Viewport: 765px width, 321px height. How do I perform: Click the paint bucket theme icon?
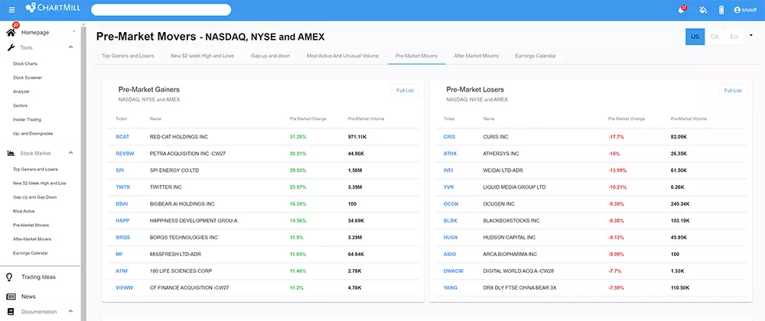tap(701, 10)
